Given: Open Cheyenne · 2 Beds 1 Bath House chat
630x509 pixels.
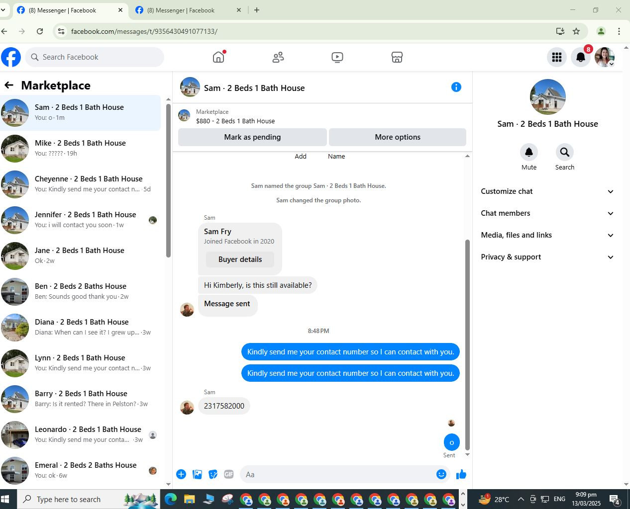Looking at the screenshot, I should [x=81, y=184].
